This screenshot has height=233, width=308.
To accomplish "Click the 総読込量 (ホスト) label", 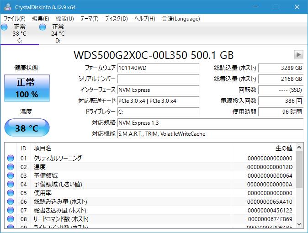I will (235, 68).
